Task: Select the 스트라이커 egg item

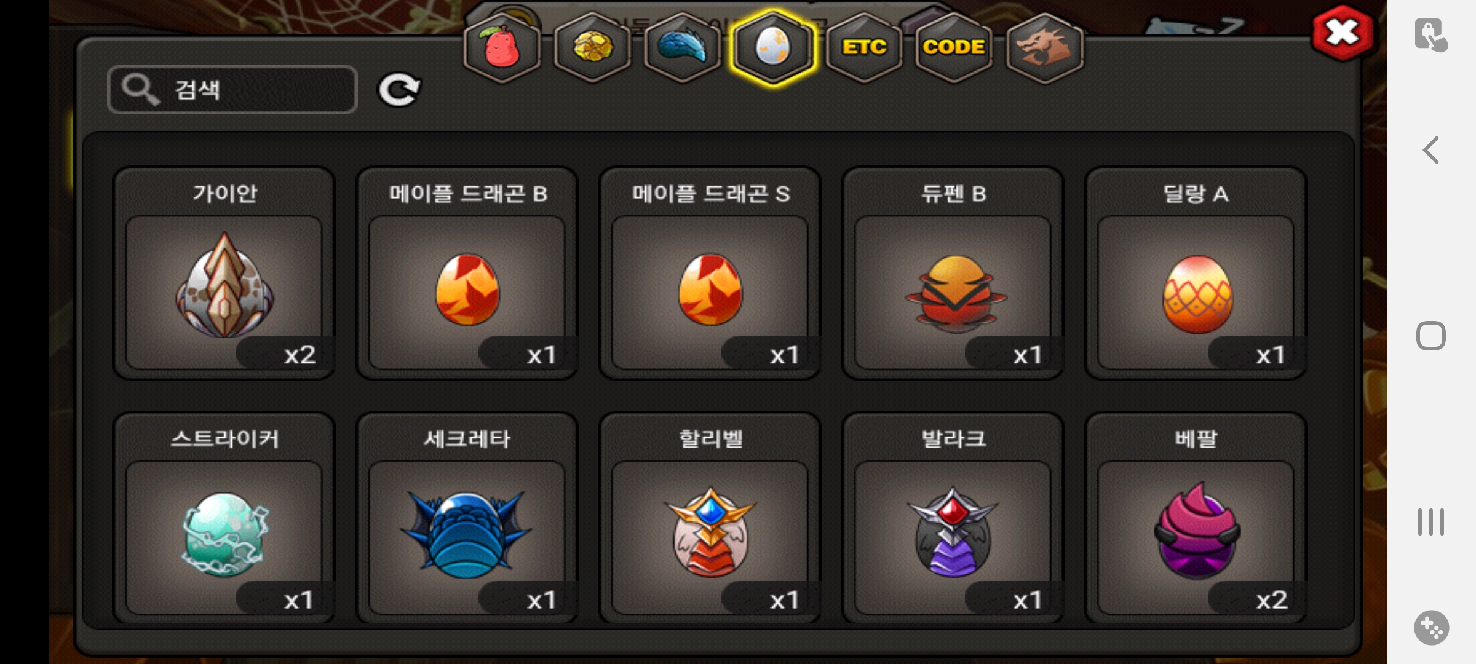Action: [224, 518]
